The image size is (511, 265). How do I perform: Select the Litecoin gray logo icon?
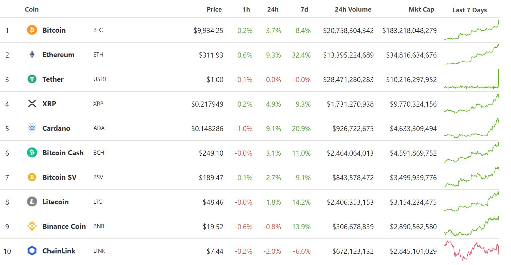(32, 202)
